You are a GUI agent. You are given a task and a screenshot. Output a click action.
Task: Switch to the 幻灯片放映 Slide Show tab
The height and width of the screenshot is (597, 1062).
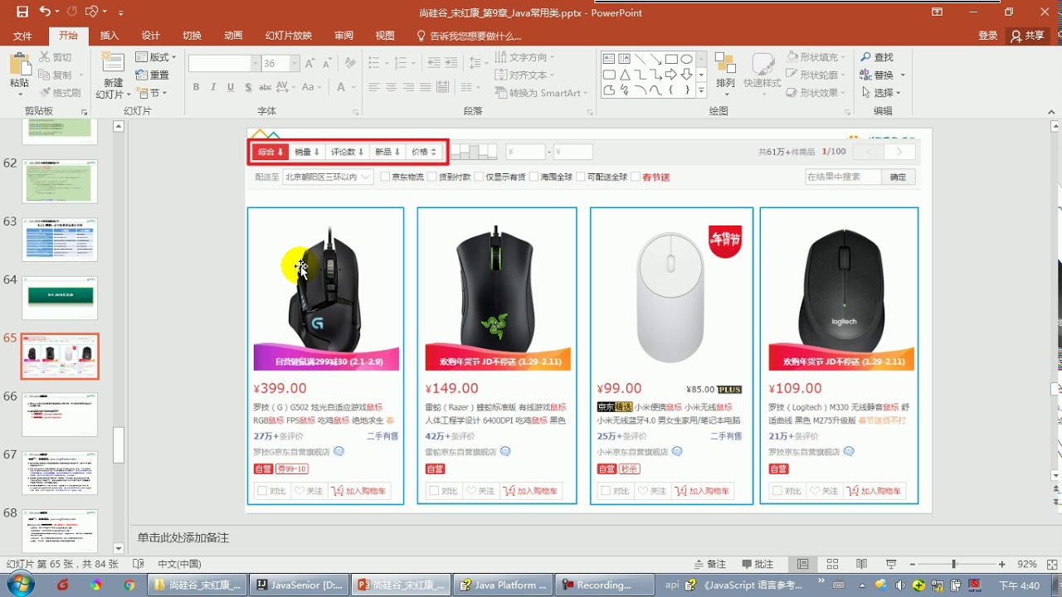point(289,36)
